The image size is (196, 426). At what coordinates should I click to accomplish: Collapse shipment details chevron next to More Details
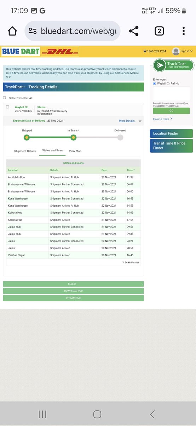tap(140, 121)
